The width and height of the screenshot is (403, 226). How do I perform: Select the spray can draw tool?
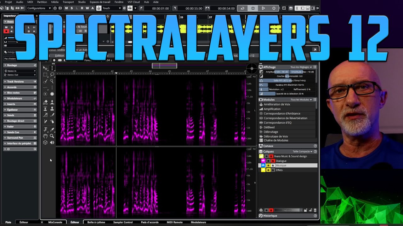coord(52,121)
